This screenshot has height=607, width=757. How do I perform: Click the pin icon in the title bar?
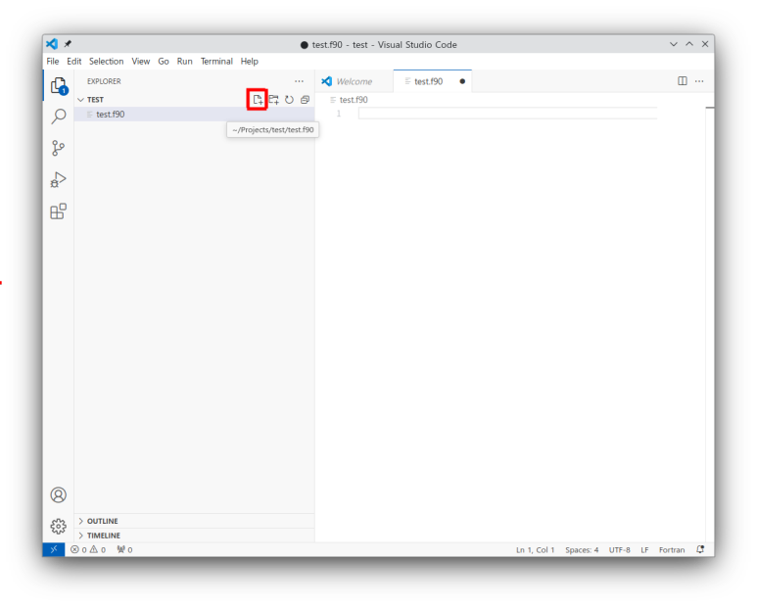[x=68, y=44]
